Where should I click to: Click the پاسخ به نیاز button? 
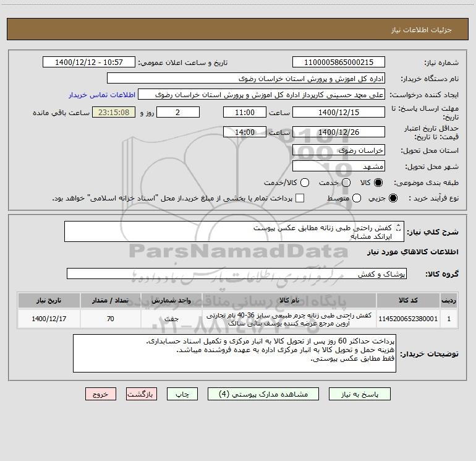360,394
